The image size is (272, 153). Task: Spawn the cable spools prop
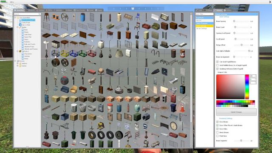(56, 17)
